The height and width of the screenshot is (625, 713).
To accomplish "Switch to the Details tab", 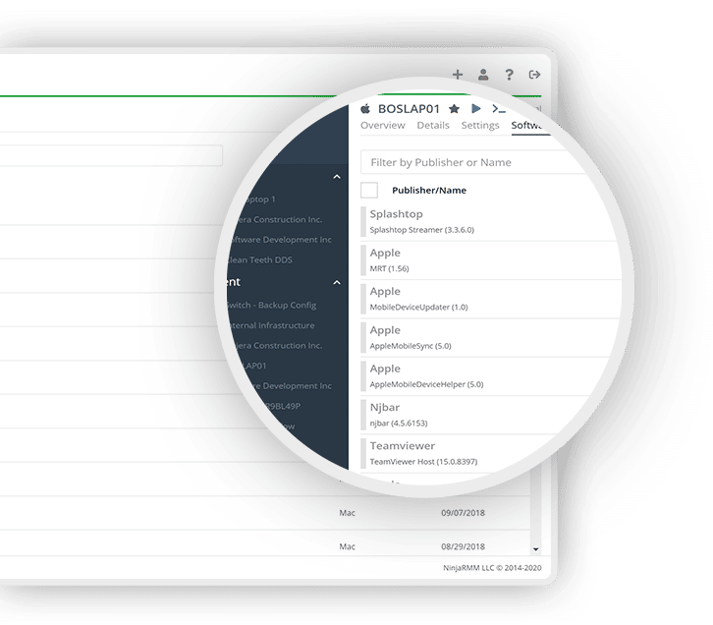I will (x=433, y=126).
